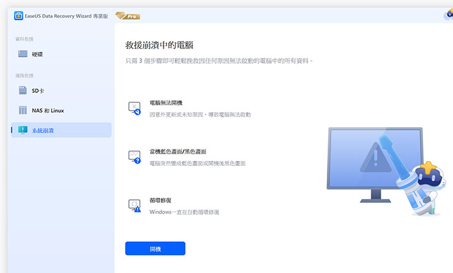Viewport: 453px width, 273px height.
Task: Click the user avatar icon at top right
Action: point(449,15)
